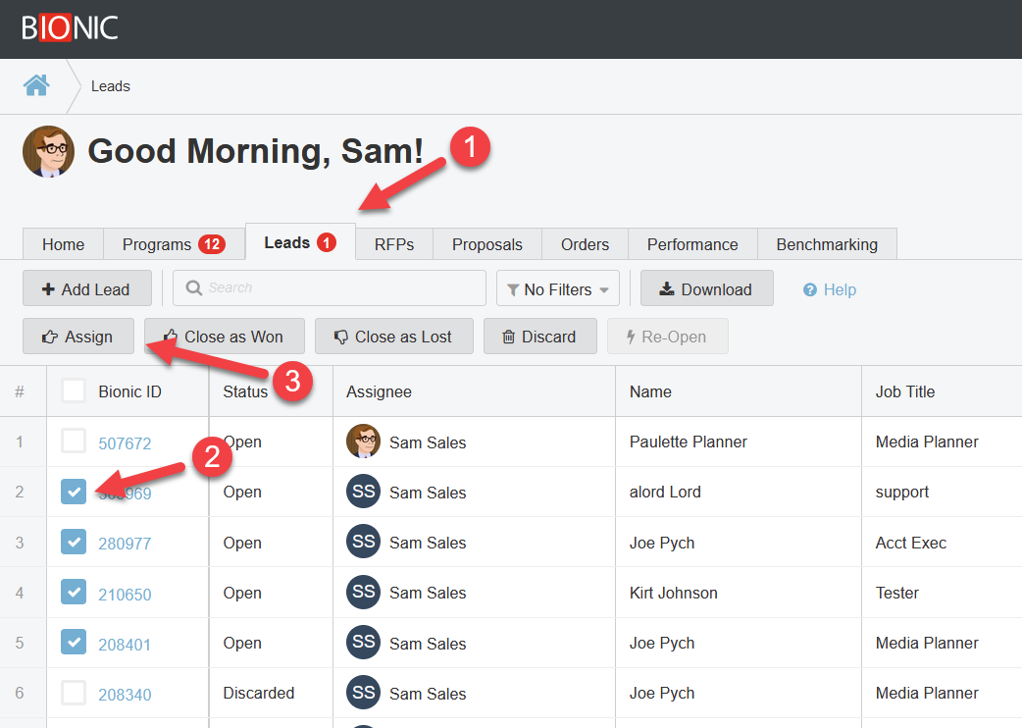This screenshot has width=1022, height=728.
Task: Sort by the Status column header
Action: (245, 391)
